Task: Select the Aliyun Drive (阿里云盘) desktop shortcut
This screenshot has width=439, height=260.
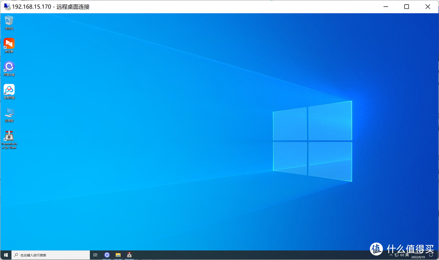Action: tap(9, 69)
